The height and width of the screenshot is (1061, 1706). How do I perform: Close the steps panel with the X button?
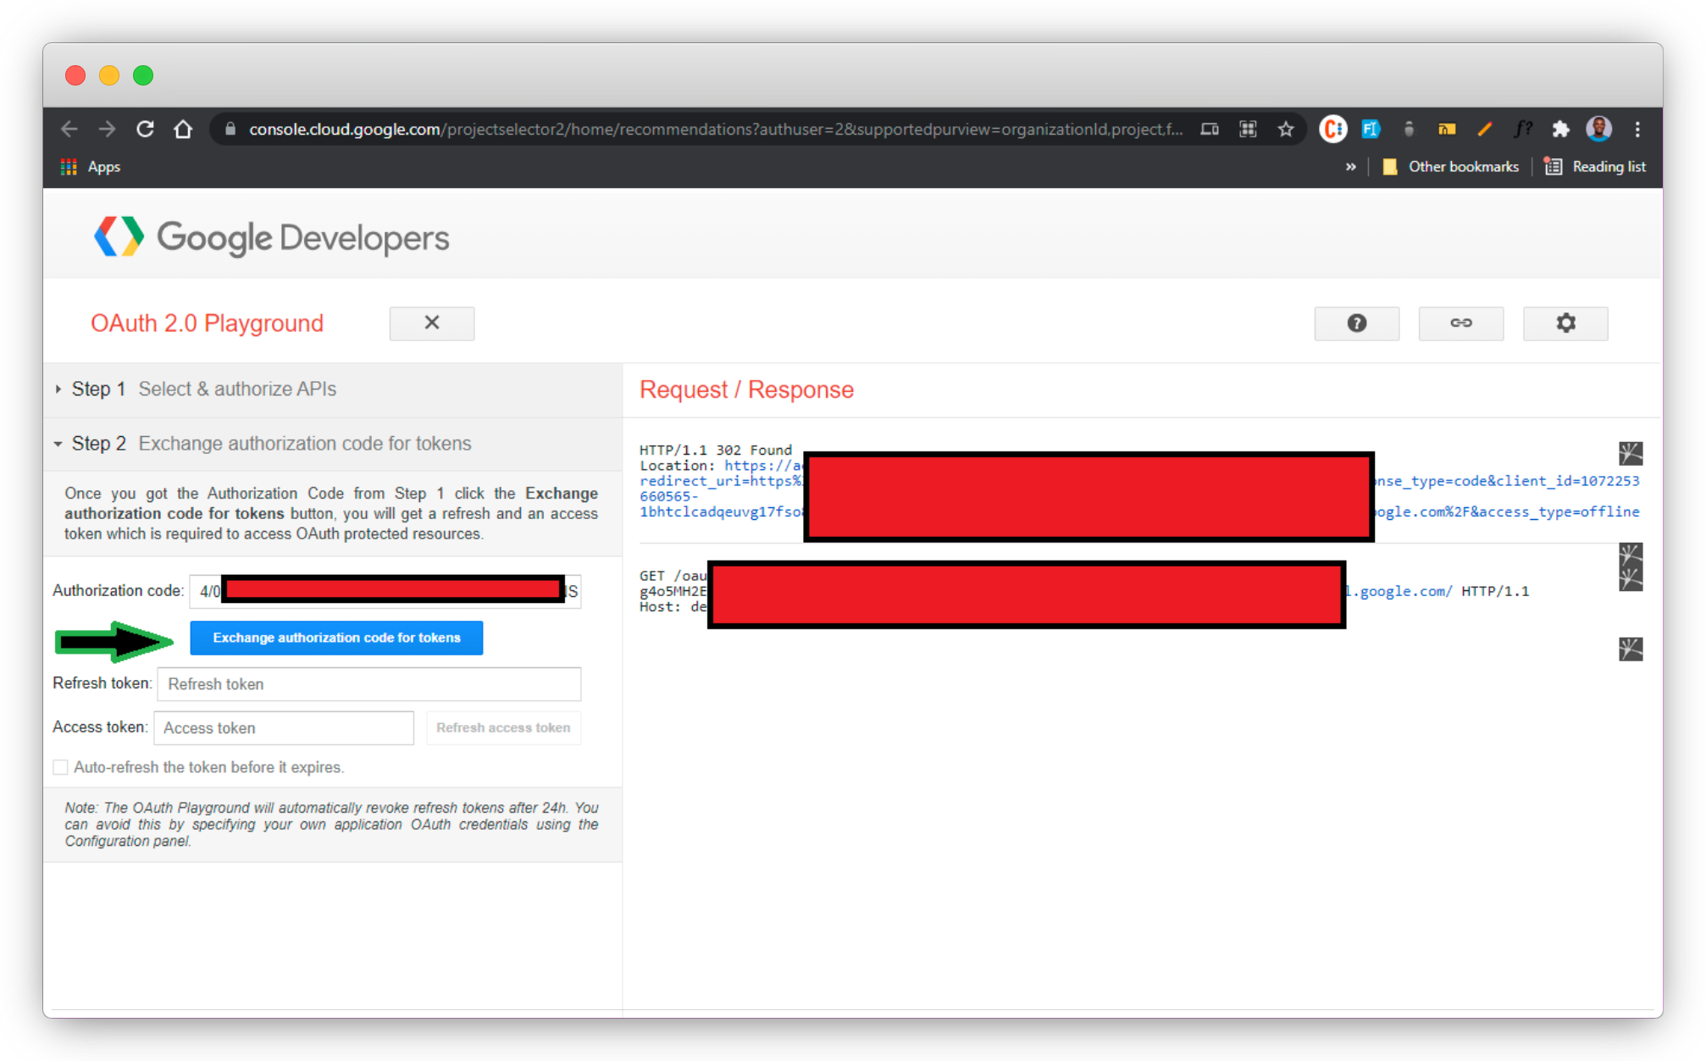pyautogui.click(x=432, y=323)
